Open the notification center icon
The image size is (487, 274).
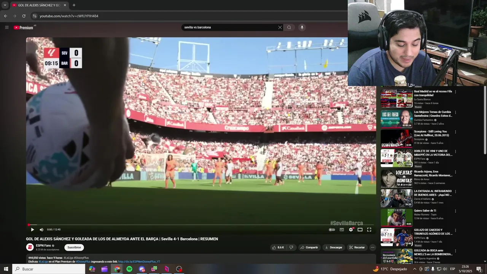pos(479,269)
